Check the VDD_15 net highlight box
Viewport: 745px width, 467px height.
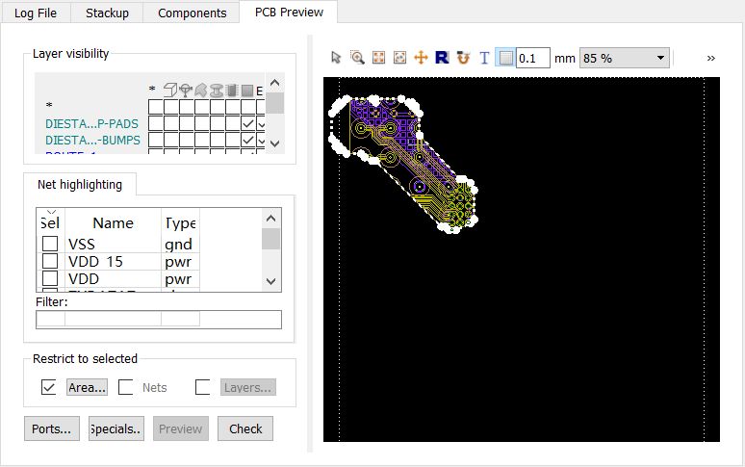(50, 261)
